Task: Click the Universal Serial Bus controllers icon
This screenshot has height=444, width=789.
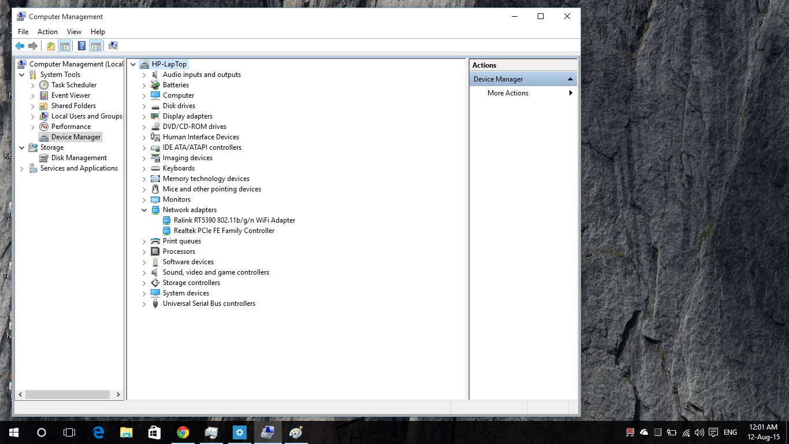Action: point(155,304)
